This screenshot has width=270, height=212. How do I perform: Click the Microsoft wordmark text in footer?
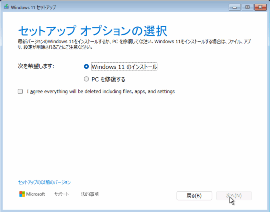click(x=36, y=194)
